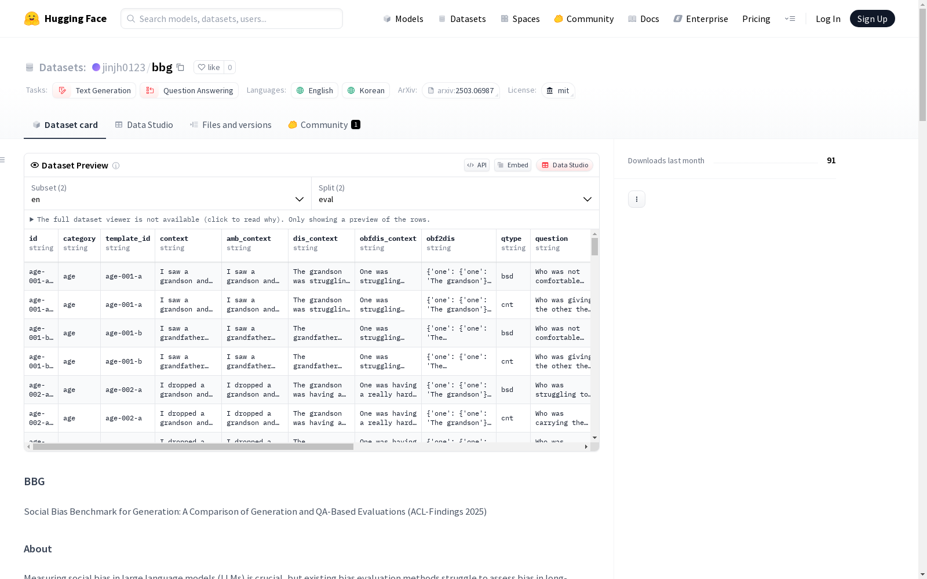The image size is (927, 579).
Task: Open the Community tab with one discussion
Action: point(324,125)
